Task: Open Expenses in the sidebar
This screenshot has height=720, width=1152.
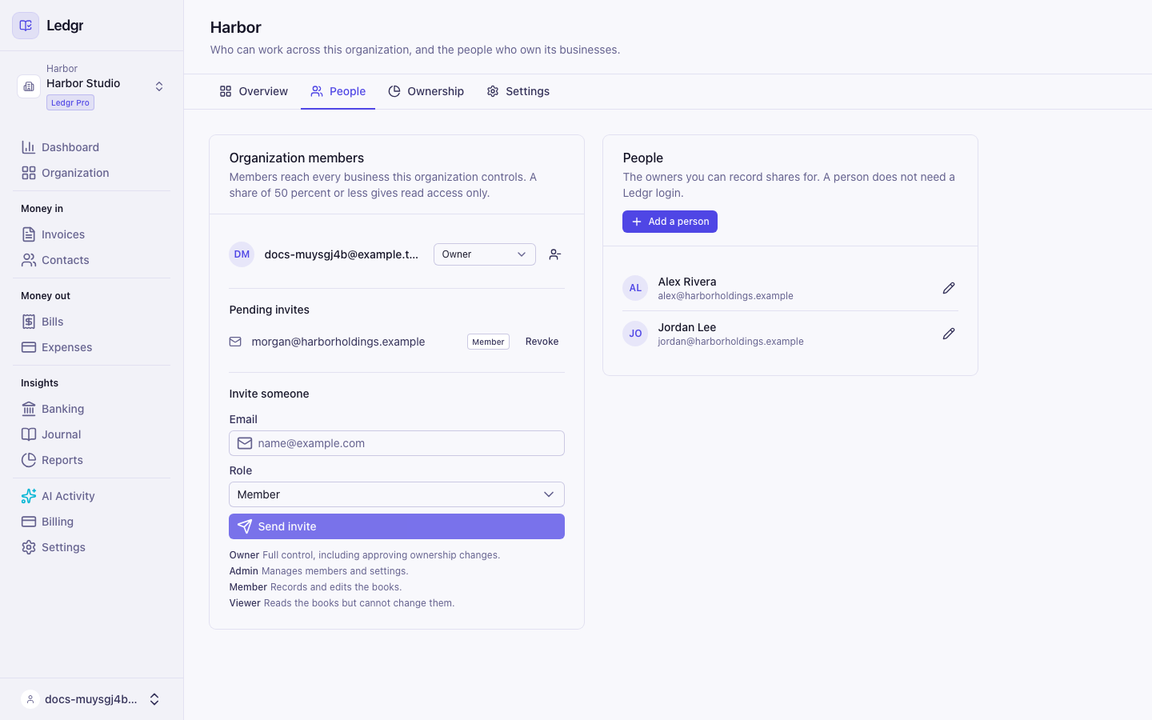Action: click(91, 347)
